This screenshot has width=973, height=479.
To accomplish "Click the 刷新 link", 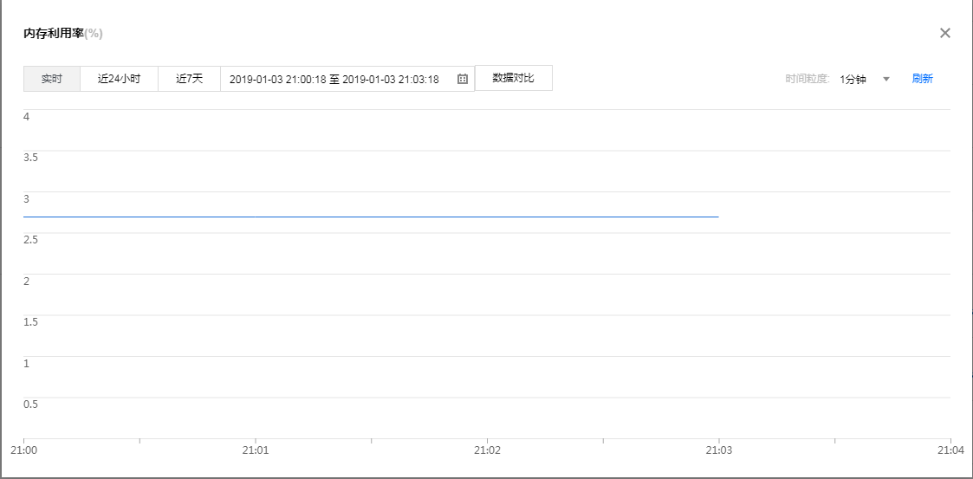I will (x=922, y=79).
